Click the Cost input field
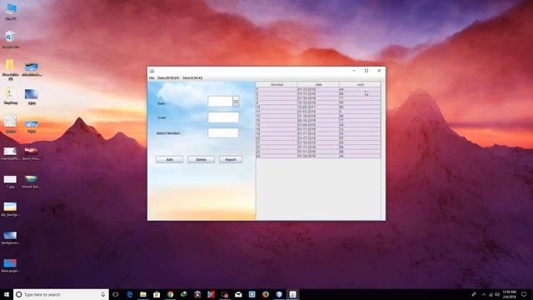Screen dimensions: 533x300 pos(223,117)
